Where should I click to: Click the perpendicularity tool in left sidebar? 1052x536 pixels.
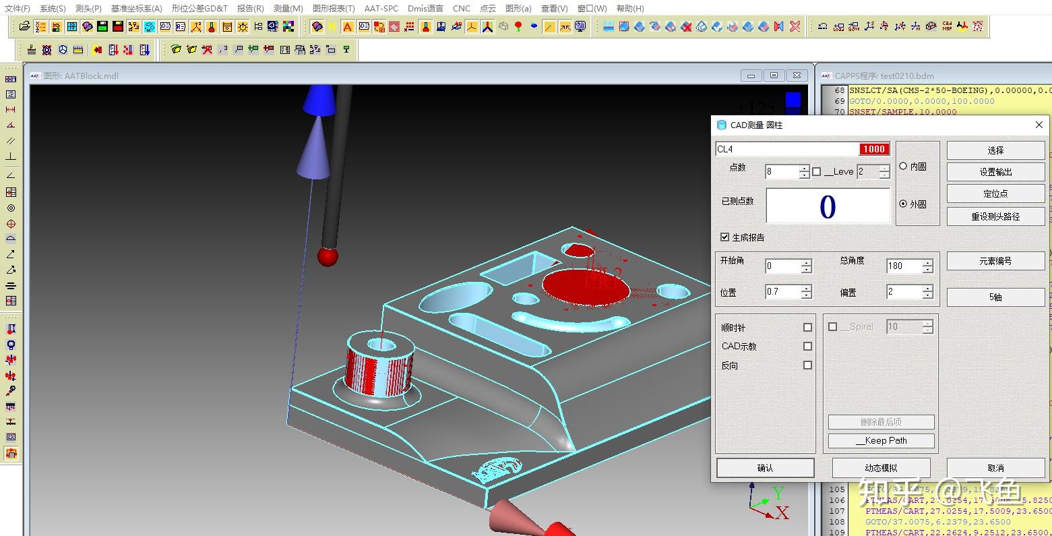tap(11, 157)
